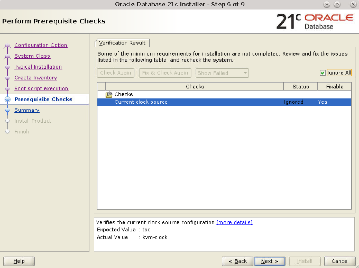Click the Oracle 21c Database logo
Viewport: 359px width, 268px height.
click(315, 21)
